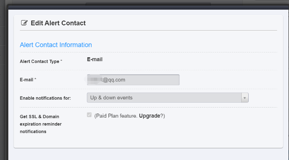289x160 pixels.
Task: Click the Edit Alert Contact title
Action: [58, 23]
